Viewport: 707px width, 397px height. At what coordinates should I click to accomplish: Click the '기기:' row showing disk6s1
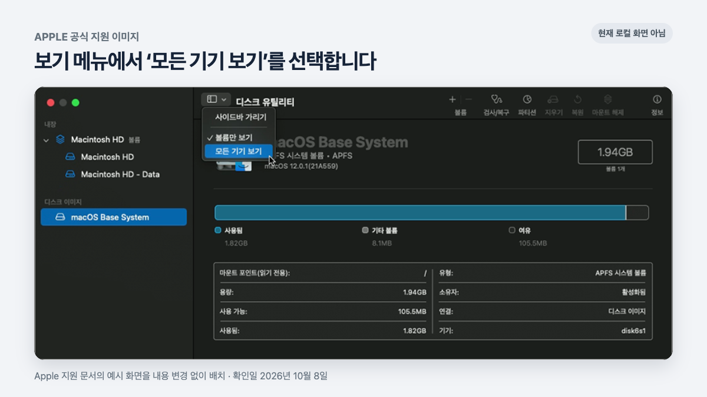[x=543, y=331]
